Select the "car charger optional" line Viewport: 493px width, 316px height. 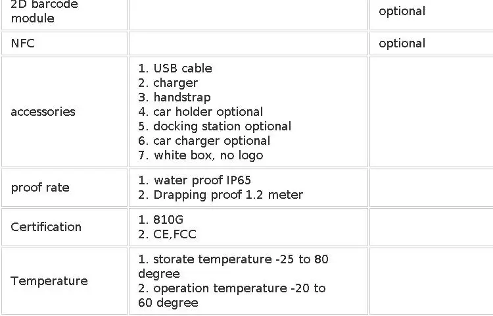(x=204, y=141)
